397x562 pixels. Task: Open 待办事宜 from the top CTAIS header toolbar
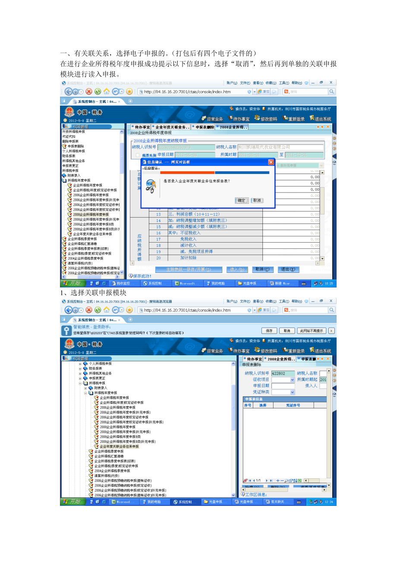[x=239, y=119]
